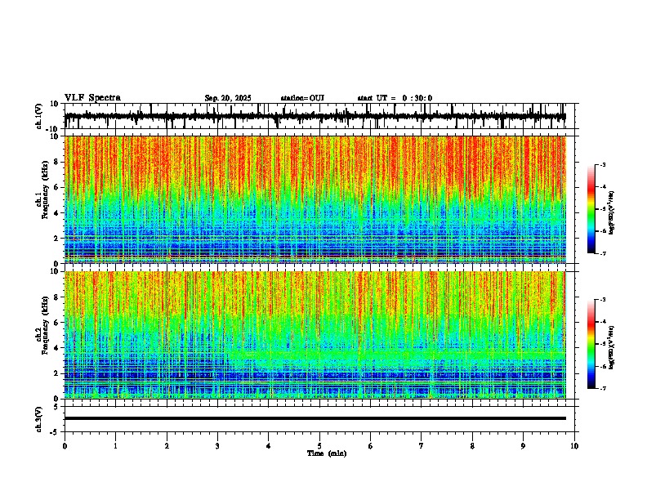Click the time axis tick label "5"
Viewport: 647px width, 500px height.
point(319,446)
